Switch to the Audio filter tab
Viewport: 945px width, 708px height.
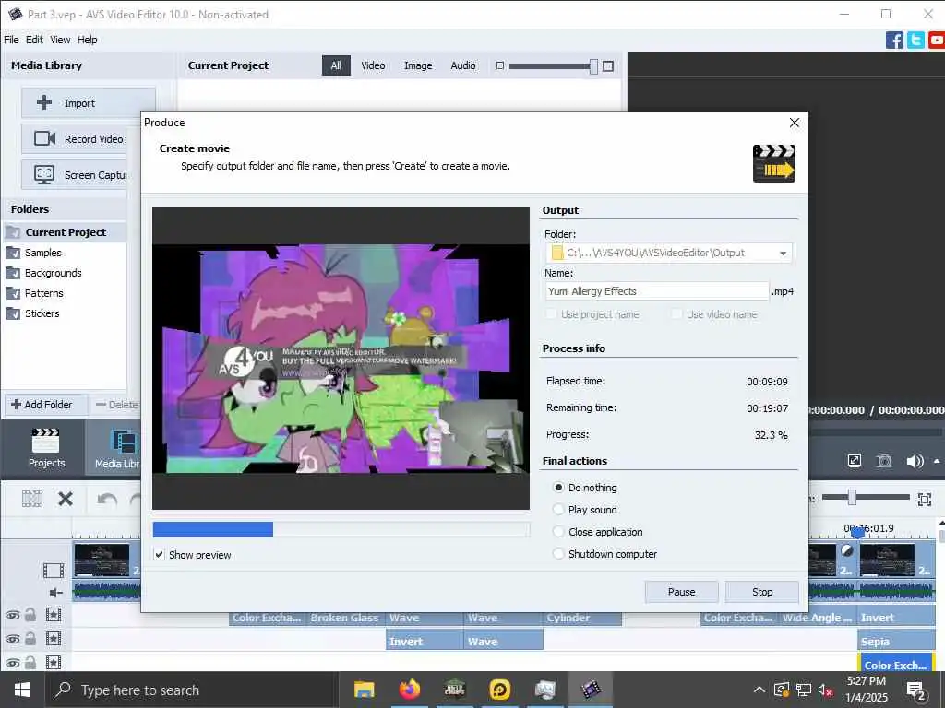(463, 65)
